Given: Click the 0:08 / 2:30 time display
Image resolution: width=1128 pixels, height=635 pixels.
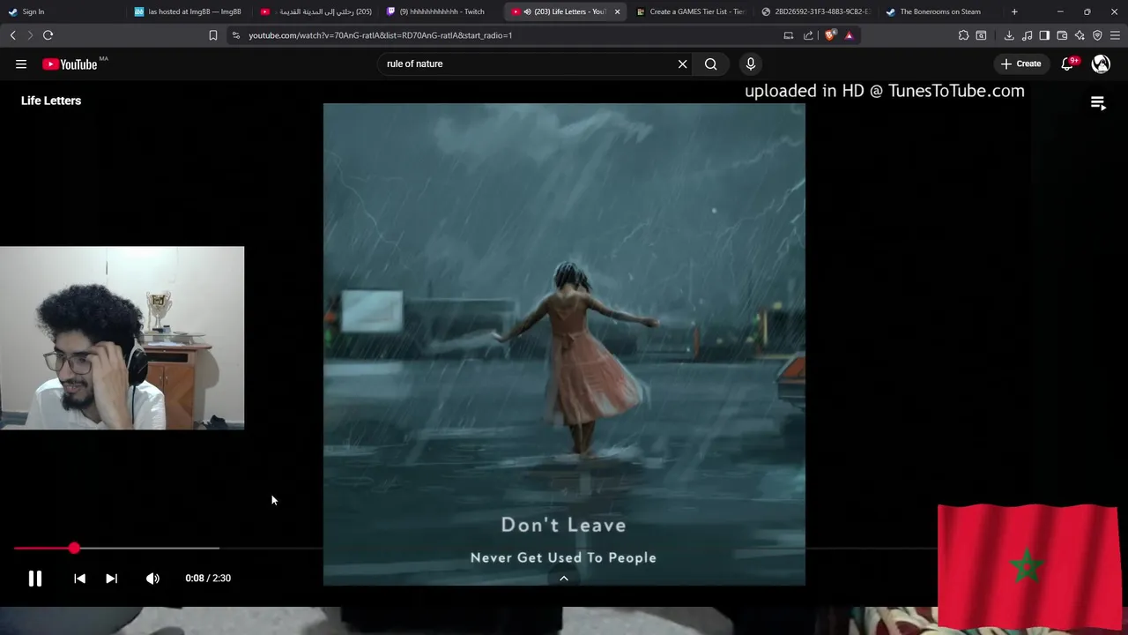Looking at the screenshot, I should 208,579.
